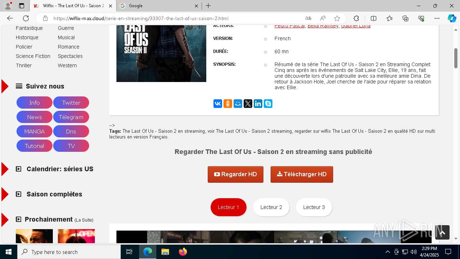Close the Wiflix tab
This screenshot has width=460, height=259.
coord(110,6)
